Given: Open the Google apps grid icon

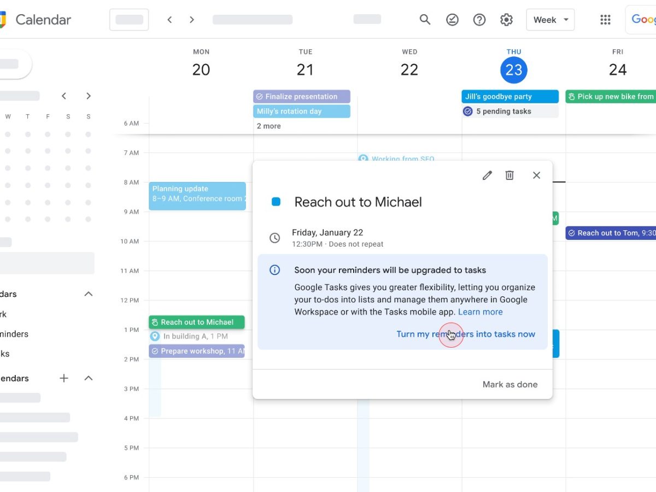Looking at the screenshot, I should click(605, 20).
